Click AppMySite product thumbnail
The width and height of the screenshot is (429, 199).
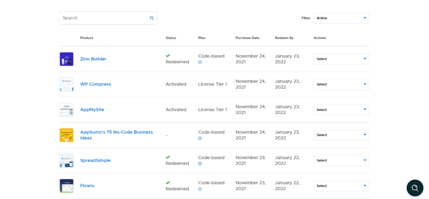pyautogui.click(x=67, y=110)
